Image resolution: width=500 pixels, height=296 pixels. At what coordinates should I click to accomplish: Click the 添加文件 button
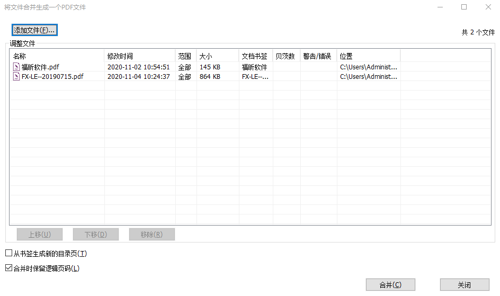point(34,30)
